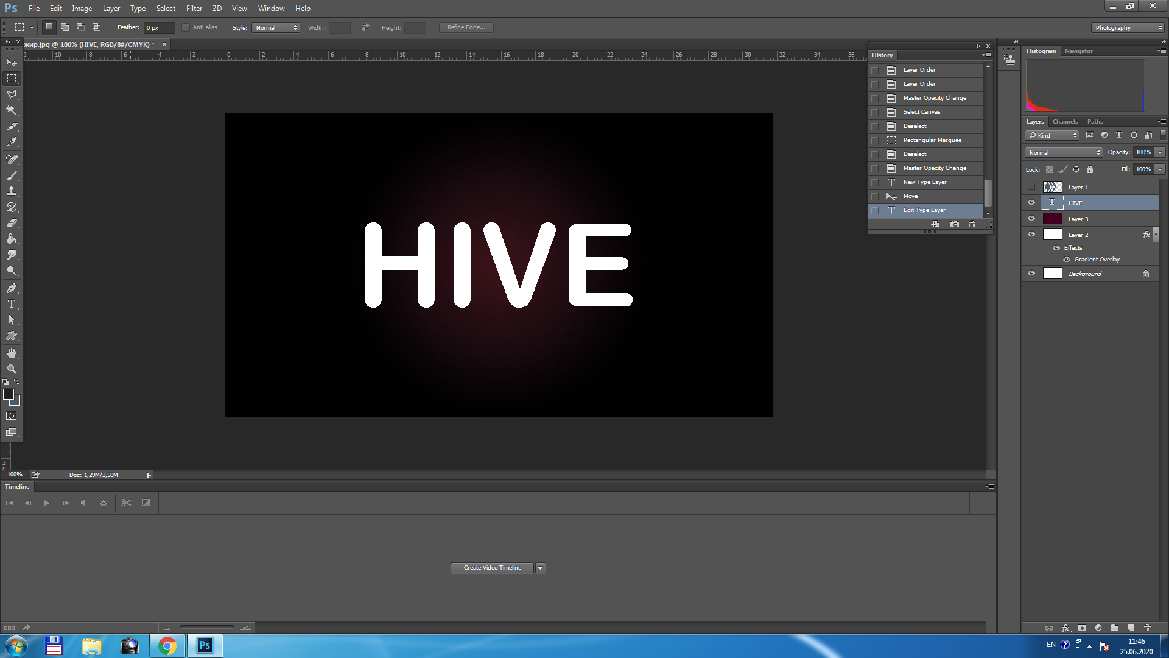Click the Refine Edge button
The height and width of the screenshot is (658, 1169).
[466, 27]
